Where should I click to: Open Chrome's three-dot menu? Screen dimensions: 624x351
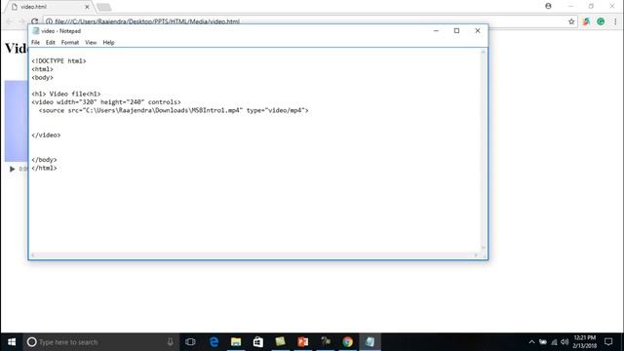coord(615,21)
